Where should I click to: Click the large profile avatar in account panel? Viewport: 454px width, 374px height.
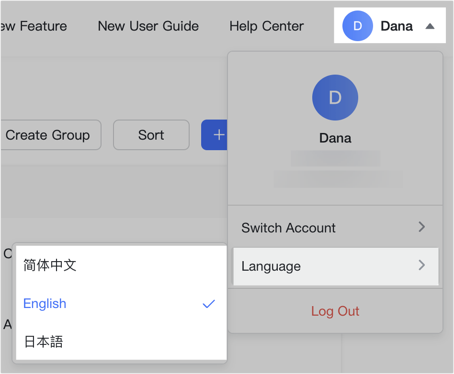(x=335, y=97)
